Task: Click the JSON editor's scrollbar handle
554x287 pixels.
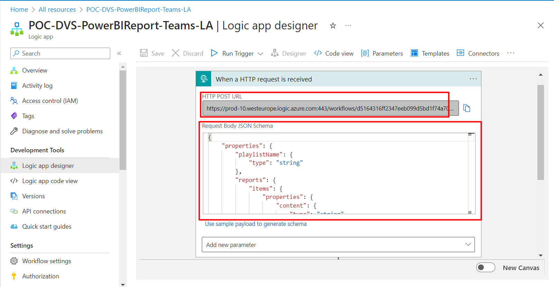Action: (x=470, y=134)
